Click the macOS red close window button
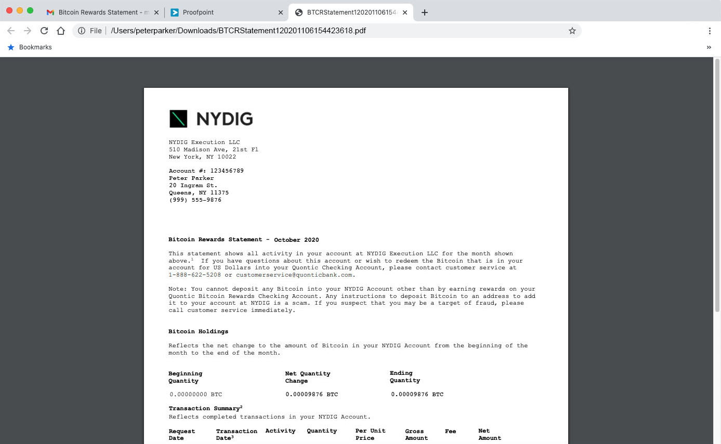The height and width of the screenshot is (444, 721). [9, 10]
